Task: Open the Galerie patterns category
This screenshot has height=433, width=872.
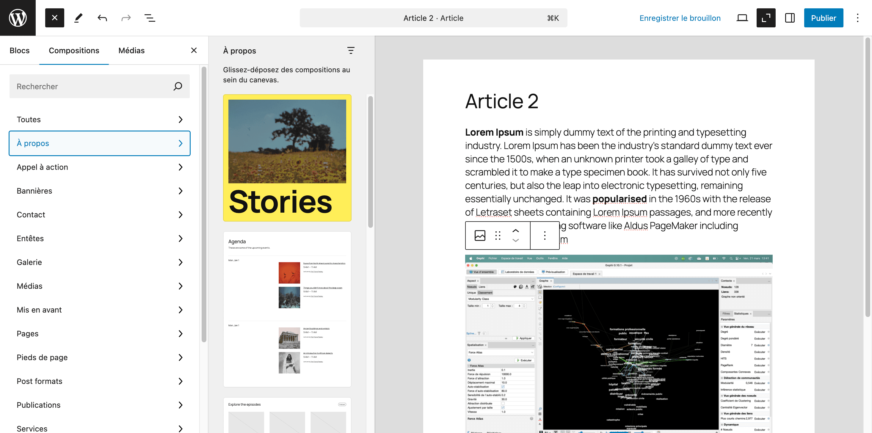Action: click(100, 262)
